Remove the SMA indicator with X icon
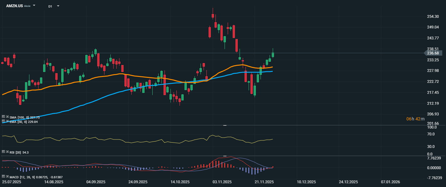 click(7, 117)
